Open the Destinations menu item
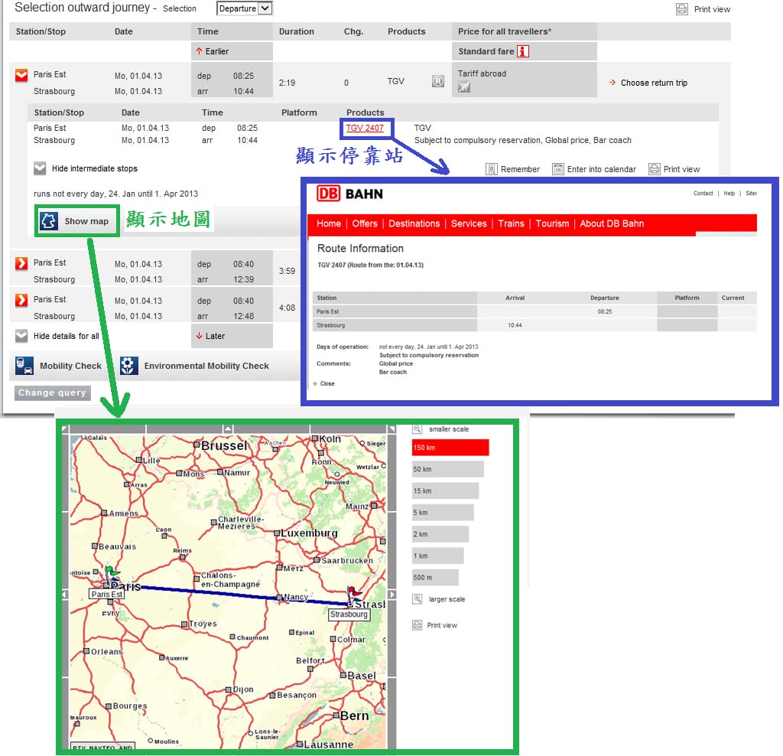 click(414, 223)
